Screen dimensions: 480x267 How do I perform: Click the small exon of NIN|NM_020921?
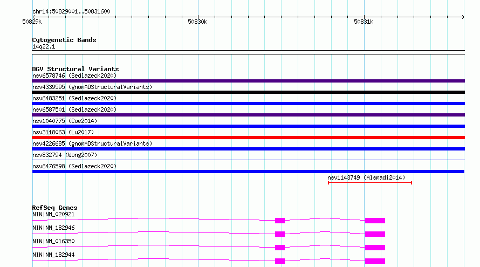280,221
